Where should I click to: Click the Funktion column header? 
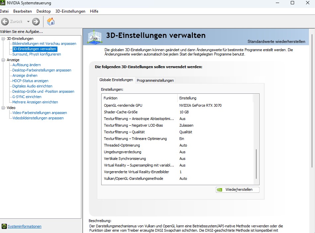pos(140,98)
